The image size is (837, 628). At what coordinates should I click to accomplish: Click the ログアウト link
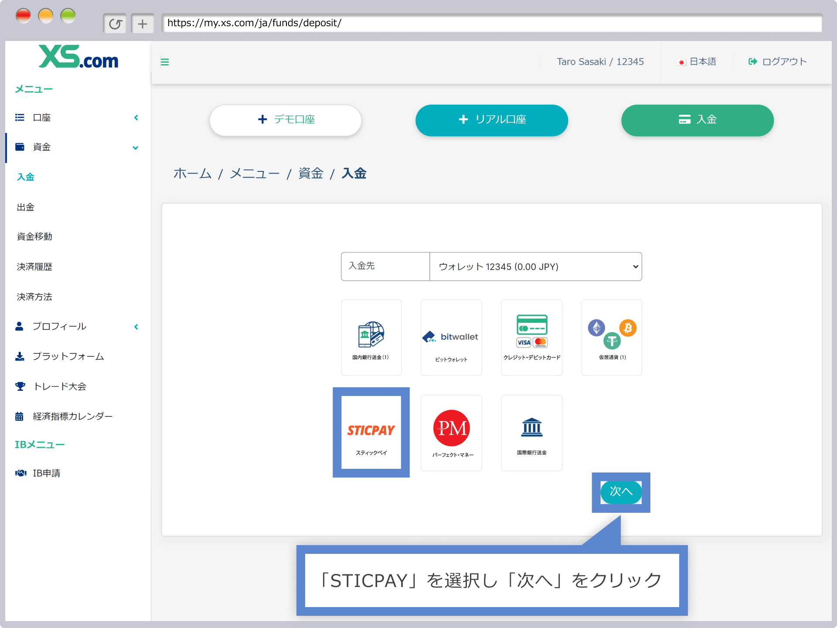click(785, 61)
